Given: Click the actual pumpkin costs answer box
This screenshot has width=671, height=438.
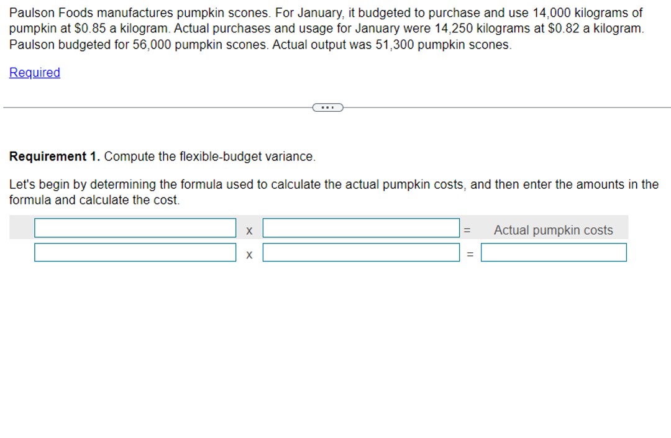Looking at the screenshot, I should 553,252.
